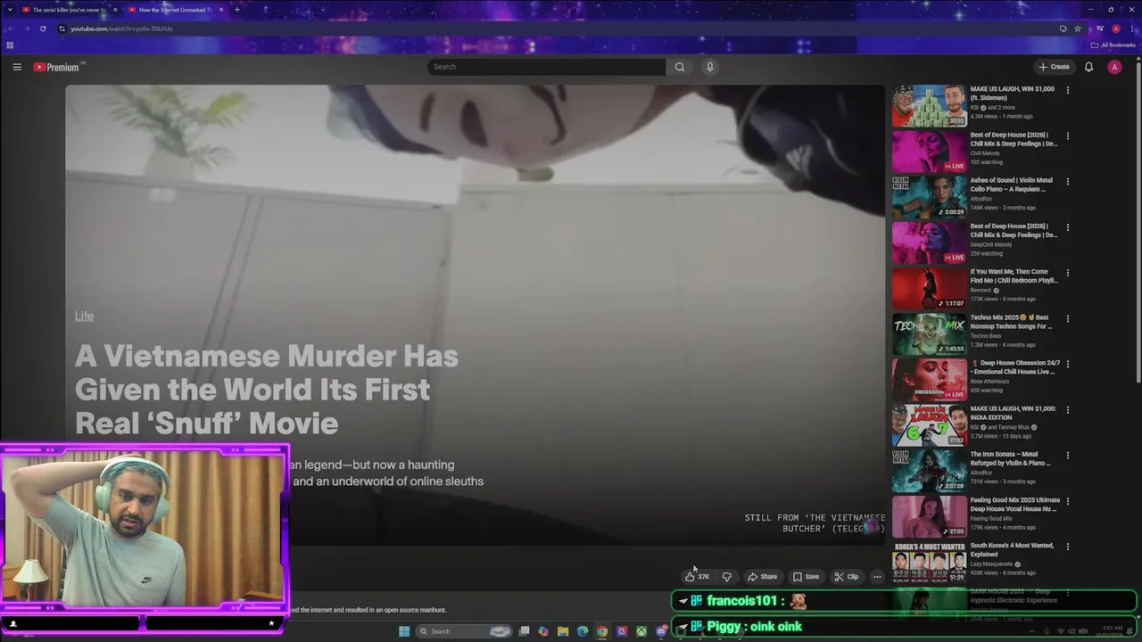Click the address bar URL
This screenshot has width=1142, height=642.
coord(122,29)
